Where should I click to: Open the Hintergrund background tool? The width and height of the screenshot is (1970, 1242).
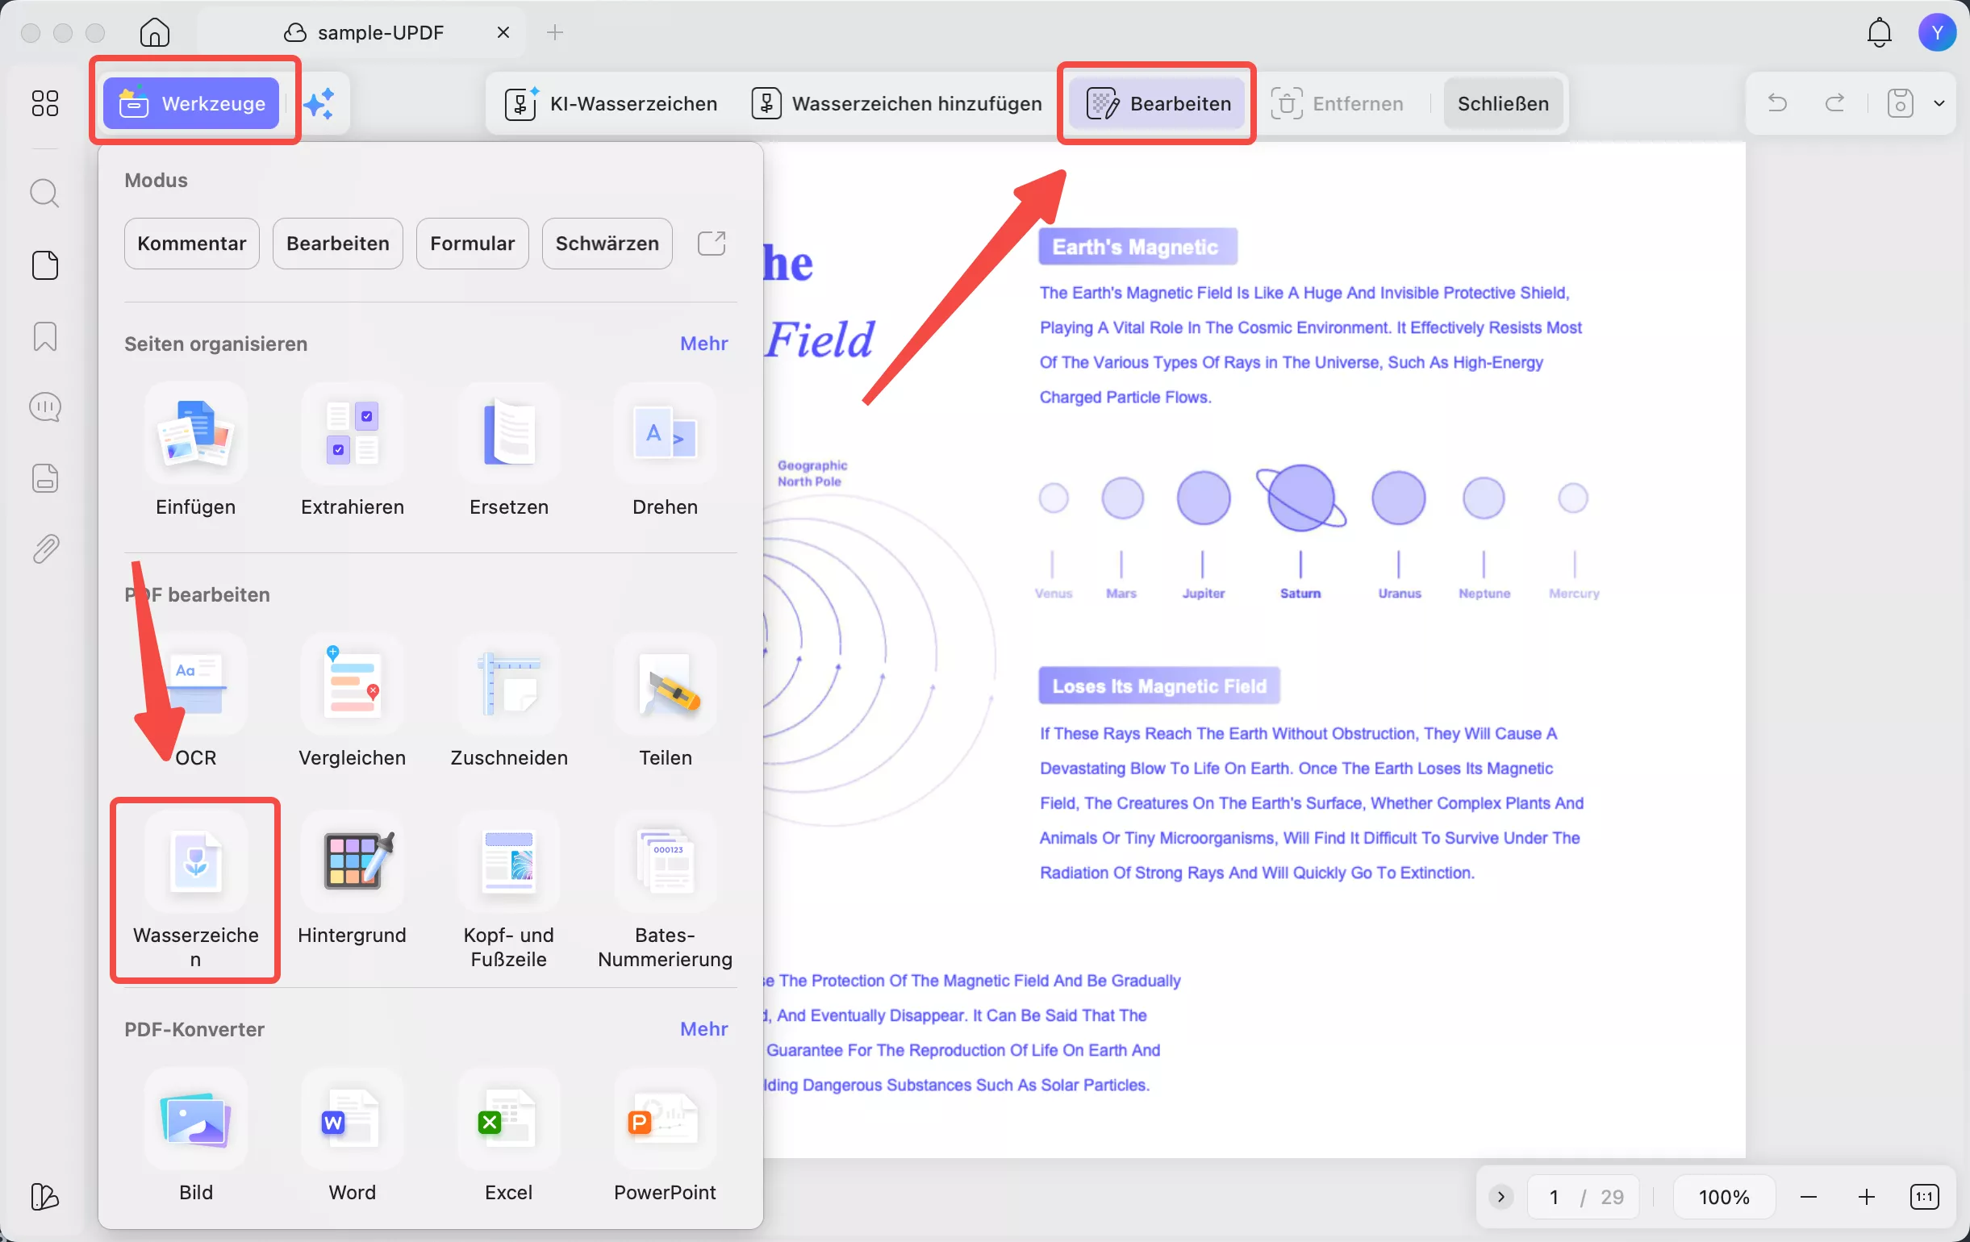(353, 880)
